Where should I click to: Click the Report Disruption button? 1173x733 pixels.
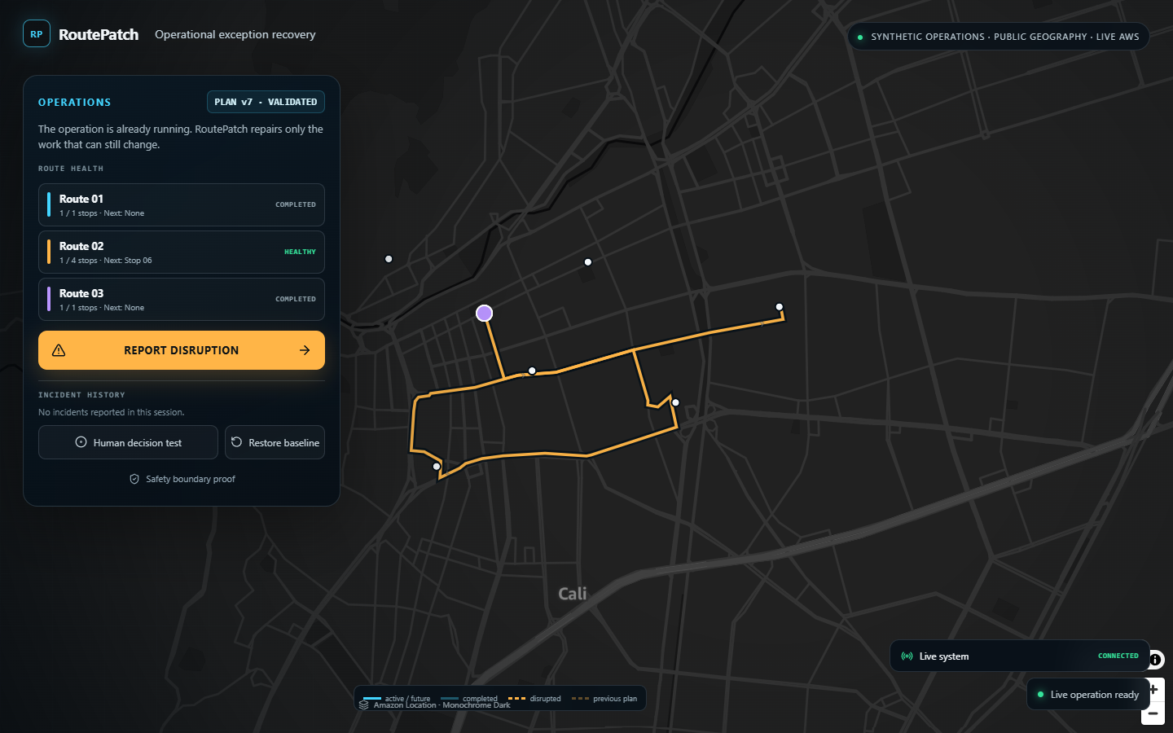point(182,350)
